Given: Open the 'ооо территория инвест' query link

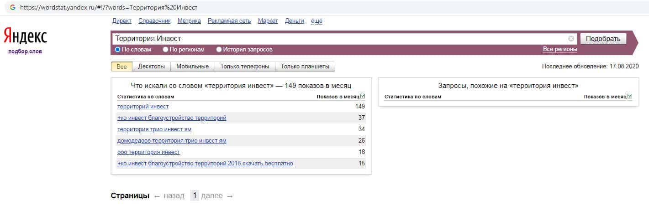Looking at the screenshot, I should tap(148, 152).
